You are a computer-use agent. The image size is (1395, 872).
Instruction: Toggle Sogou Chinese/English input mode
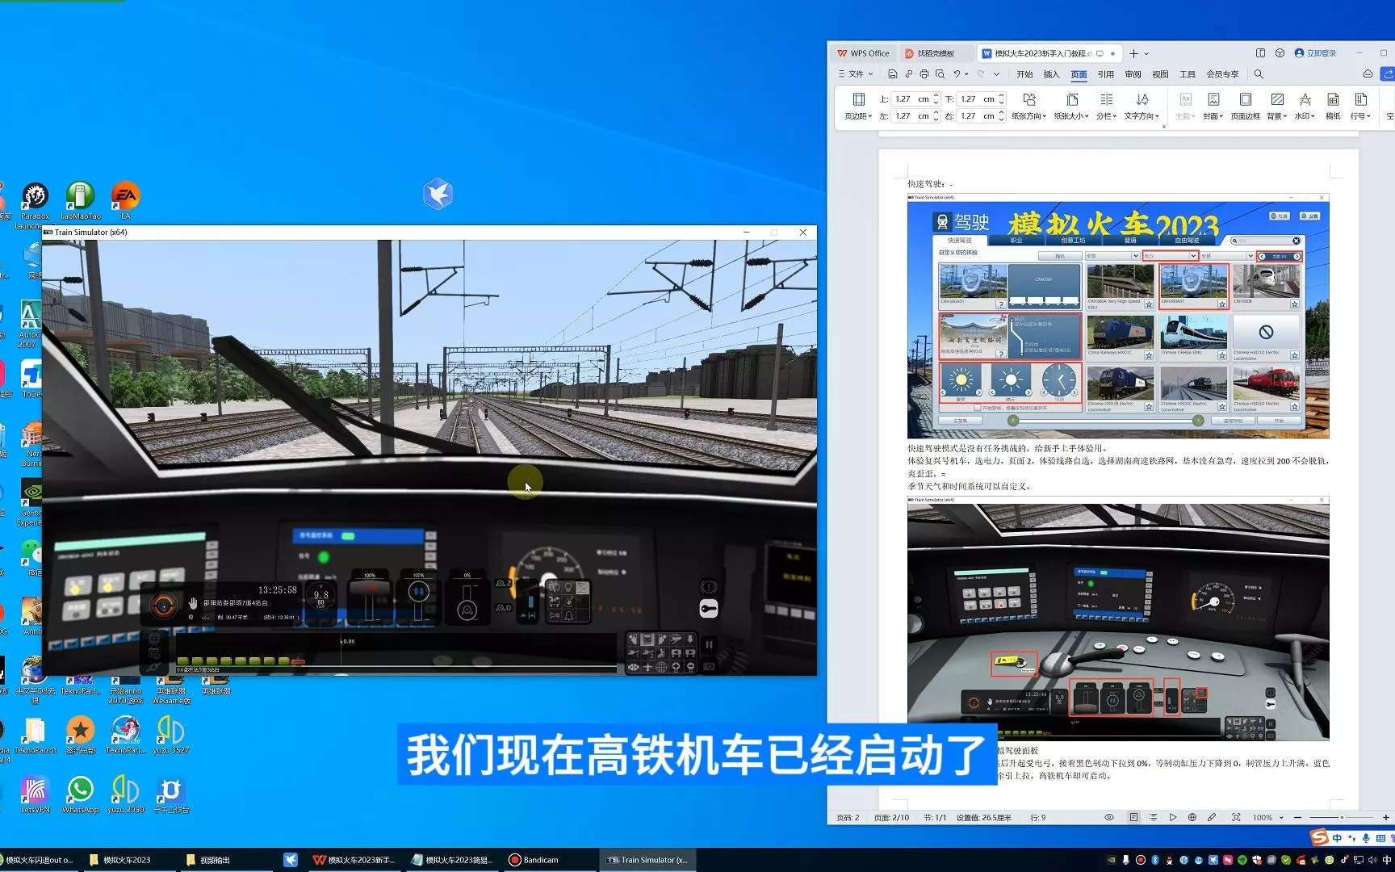tap(1337, 838)
